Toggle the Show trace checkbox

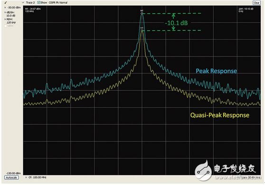[x=39, y=2]
